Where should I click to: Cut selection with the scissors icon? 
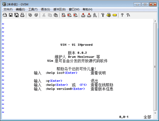(x=44, y=15)
